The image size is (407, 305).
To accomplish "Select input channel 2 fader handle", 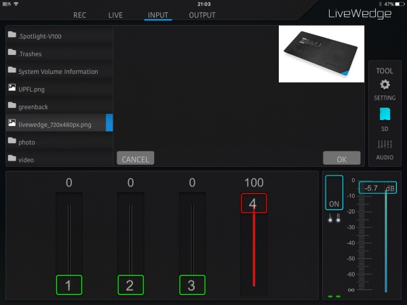I will pyautogui.click(x=130, y=285).
